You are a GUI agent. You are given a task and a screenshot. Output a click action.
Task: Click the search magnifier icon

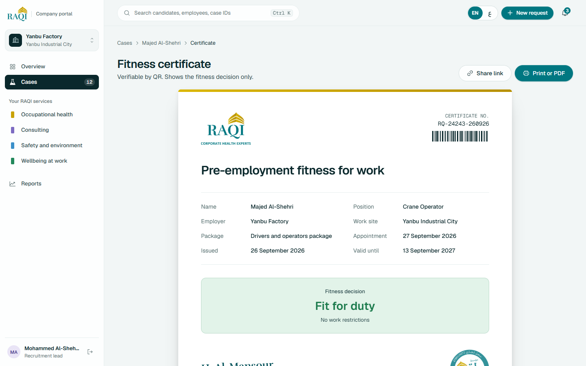(x=127, y=13)
